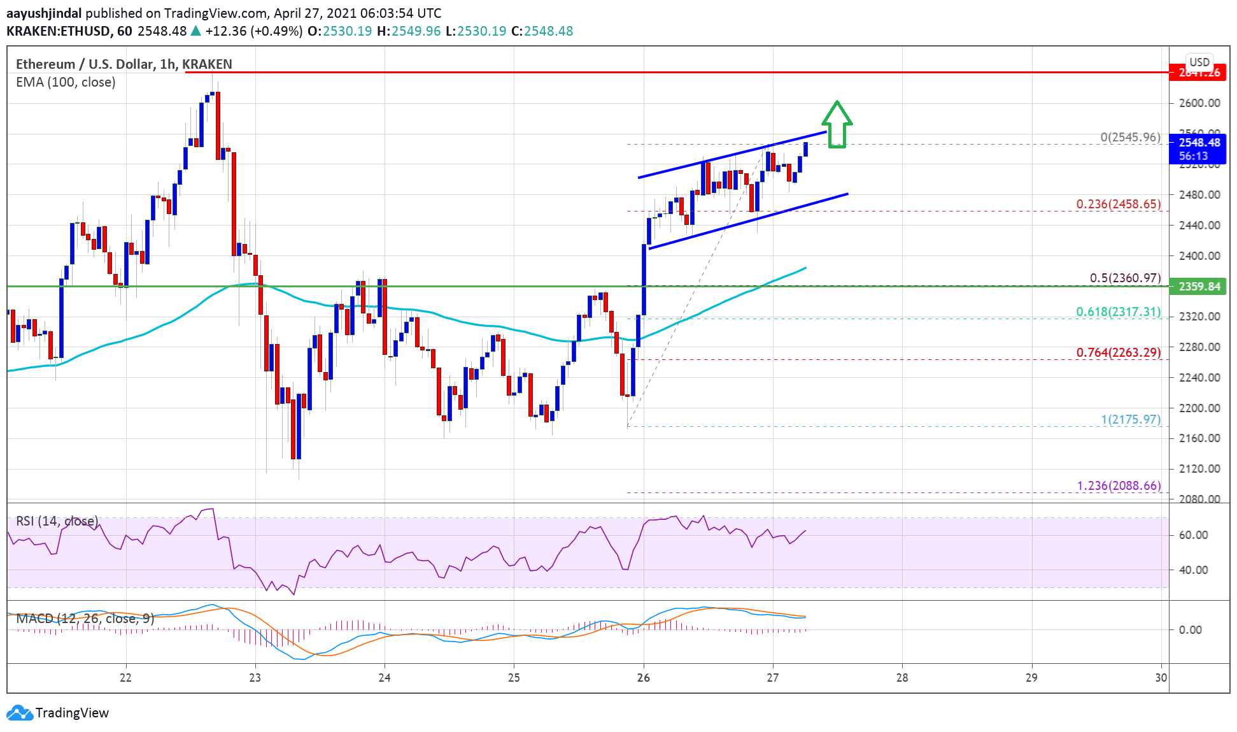
Task: Click the 0.5(2360.97) Fibonacci level label
Action: click(x=1125, y=278)
